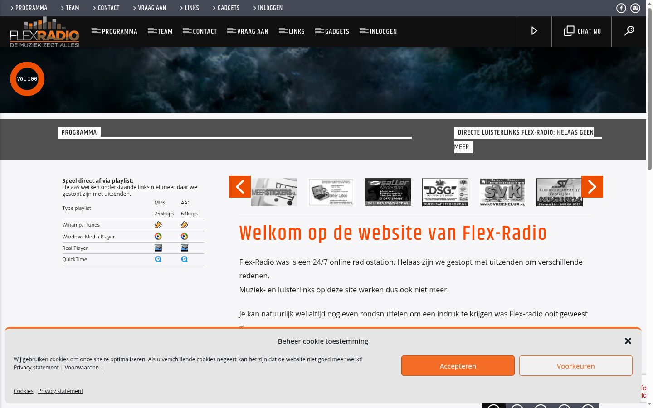
Task: Click 'Speel direct af via playlist:' text
Action: pos(98,180)
